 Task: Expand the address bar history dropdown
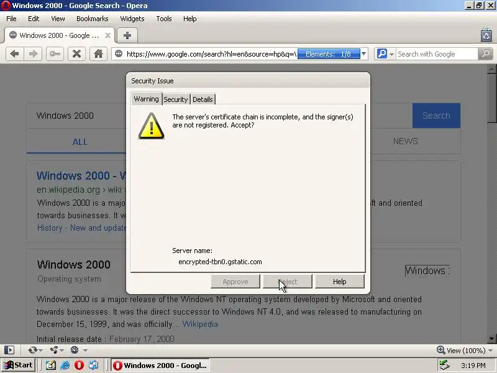coord(364,54)
